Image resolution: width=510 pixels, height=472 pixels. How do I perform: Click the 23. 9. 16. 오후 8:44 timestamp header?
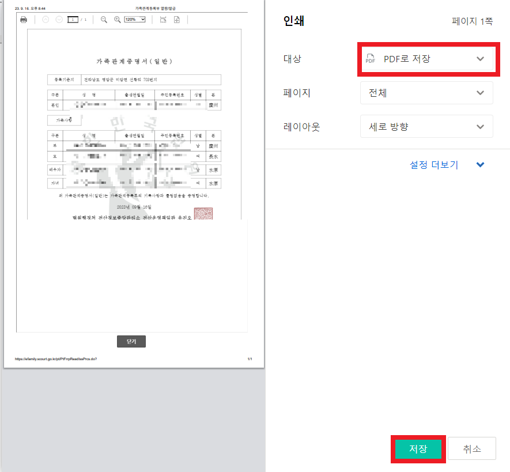(30, 9)
